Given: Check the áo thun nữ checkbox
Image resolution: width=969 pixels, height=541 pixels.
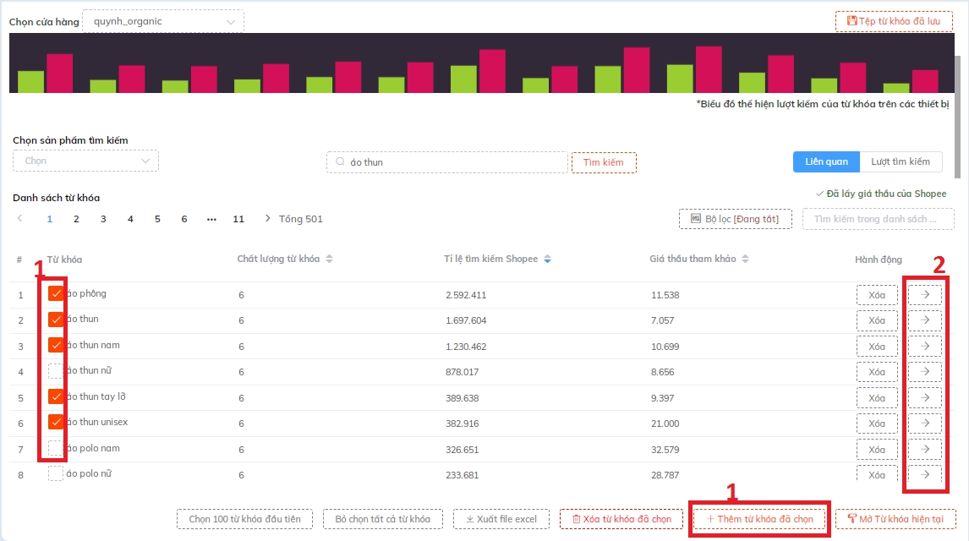Looking at the screenshot, I should 56,371.
